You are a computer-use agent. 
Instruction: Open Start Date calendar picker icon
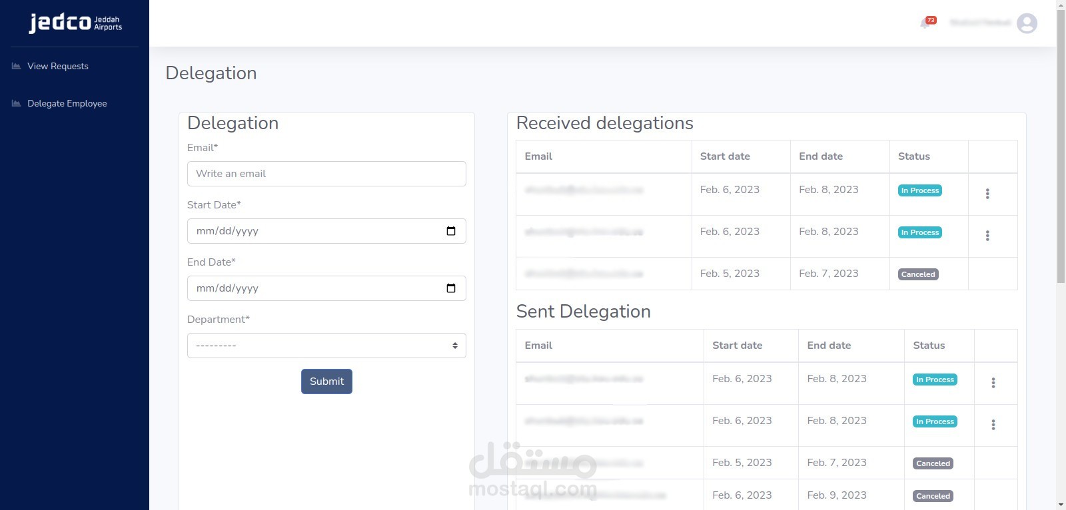[451, 231]
